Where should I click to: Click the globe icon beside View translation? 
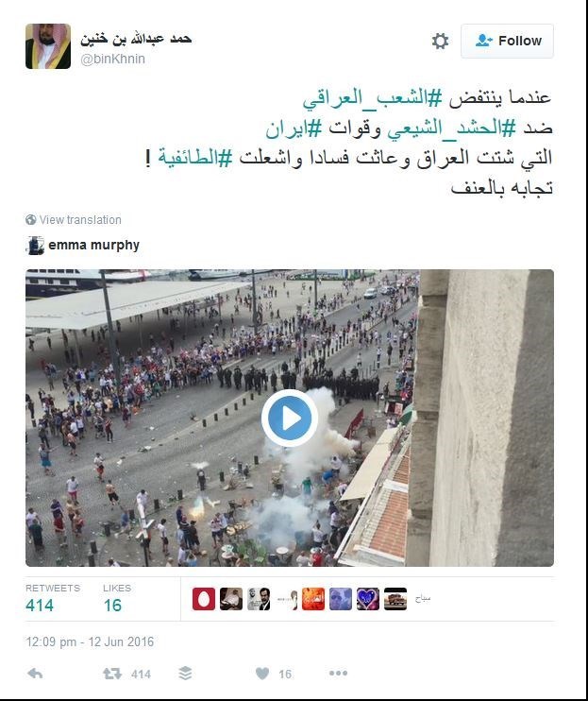31,220
